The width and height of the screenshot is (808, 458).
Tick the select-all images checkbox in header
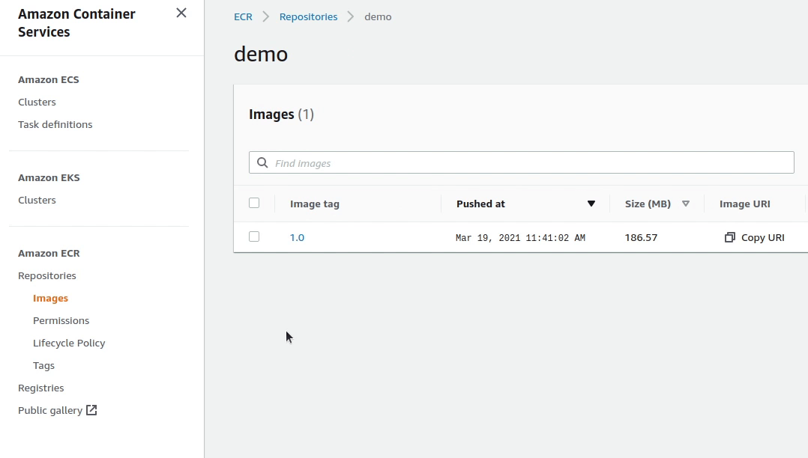click(x=254, y=203)
